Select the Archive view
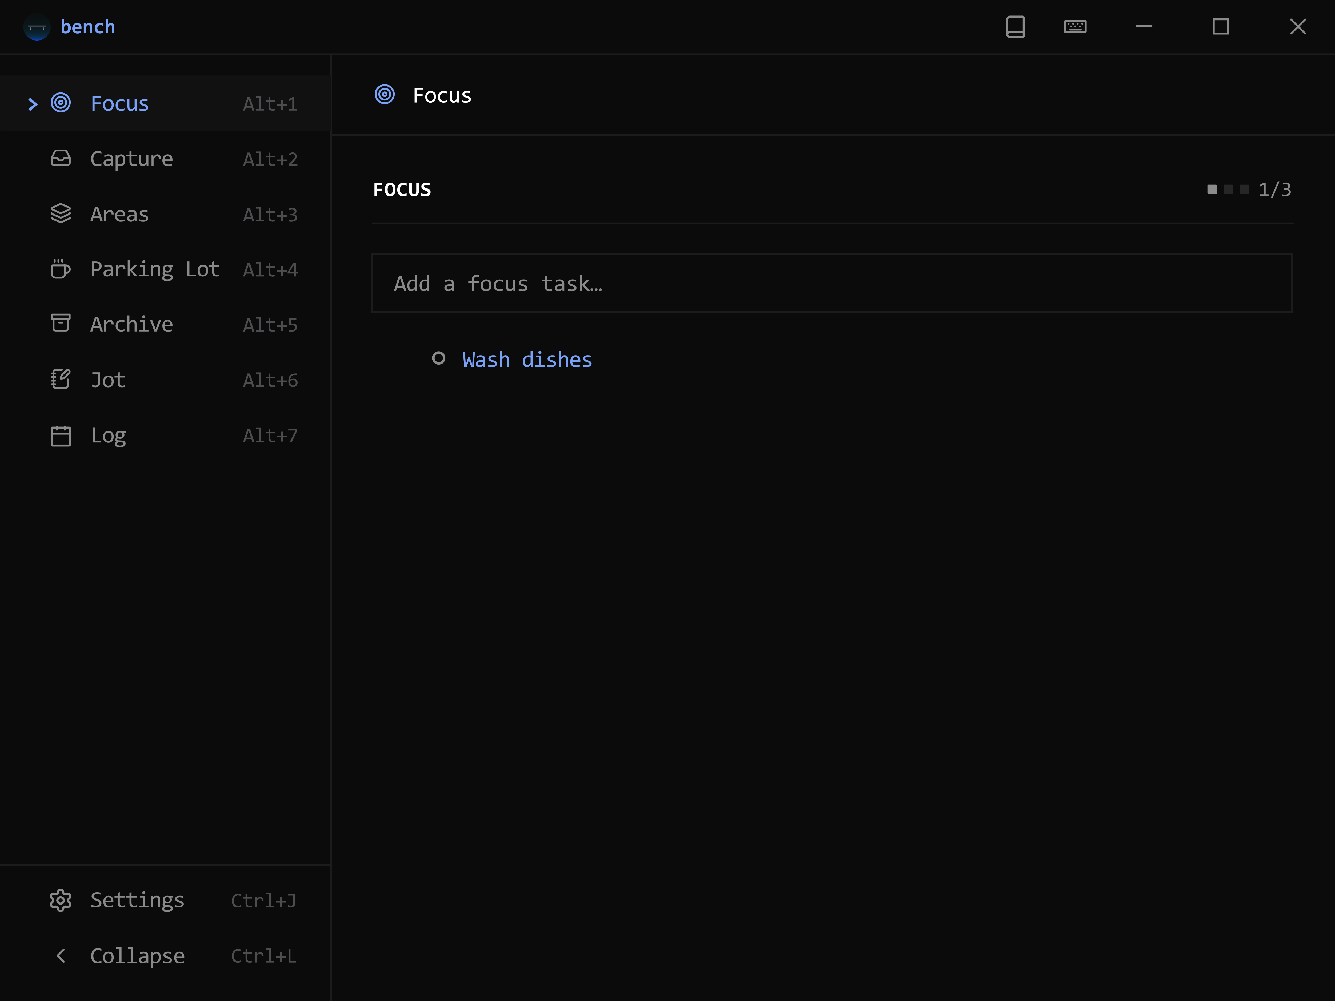 pos(165,324)
